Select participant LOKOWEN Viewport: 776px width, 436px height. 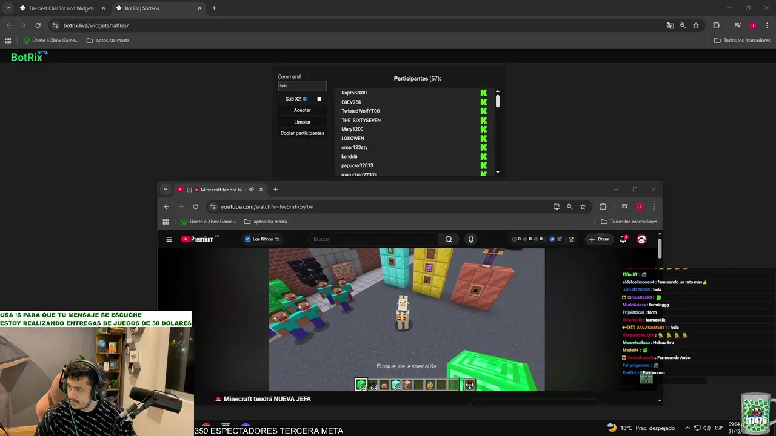353,138
